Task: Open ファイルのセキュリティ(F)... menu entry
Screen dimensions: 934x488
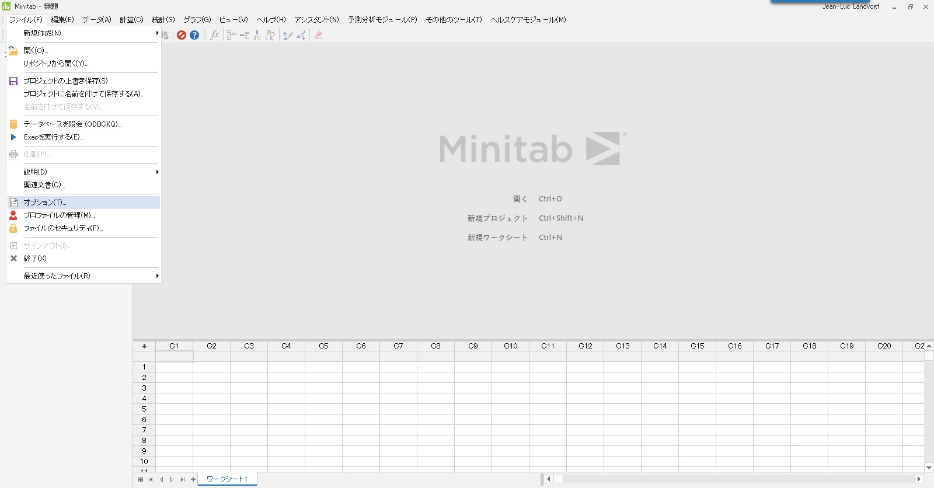Action: point(83,228)
